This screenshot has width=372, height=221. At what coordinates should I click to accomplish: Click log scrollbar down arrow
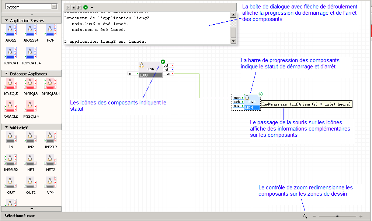tap(233, 41)
